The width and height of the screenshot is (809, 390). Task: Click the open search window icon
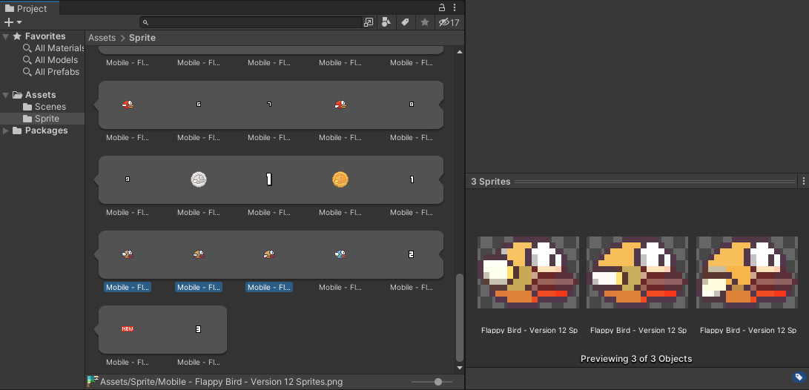tap(369, 22)
